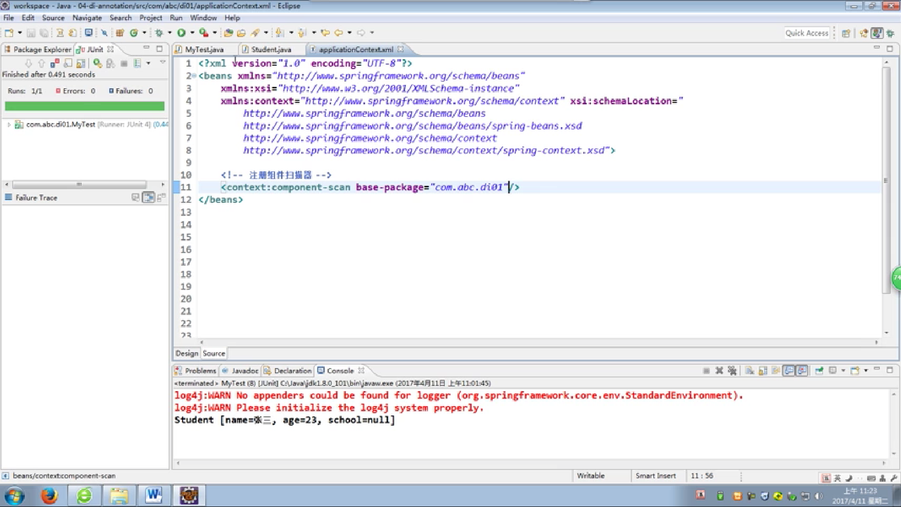The image size is (901, 507).
Task: Switch to the Package Explorer tab
Action: pos(38,49)
